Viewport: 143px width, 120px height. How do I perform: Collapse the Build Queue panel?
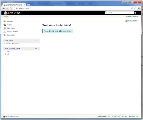[x=36, y=41]
